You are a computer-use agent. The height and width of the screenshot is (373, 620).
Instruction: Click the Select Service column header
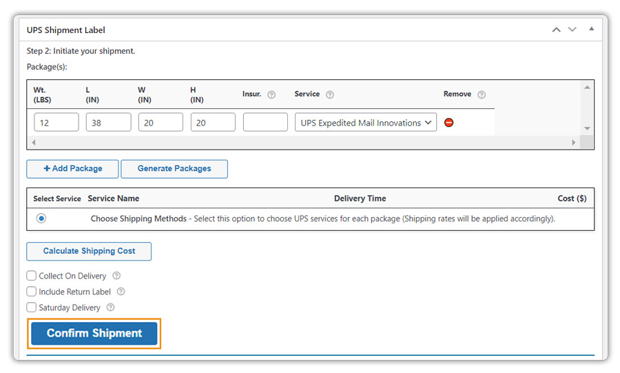coord(57,199)
